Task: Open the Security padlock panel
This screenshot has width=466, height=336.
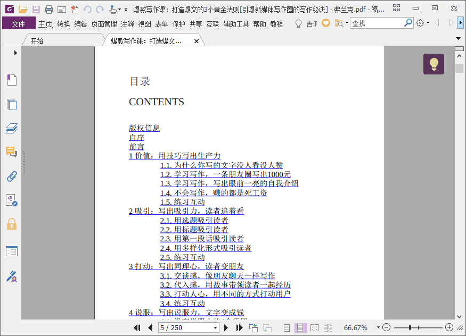Action: click(12, 224)
